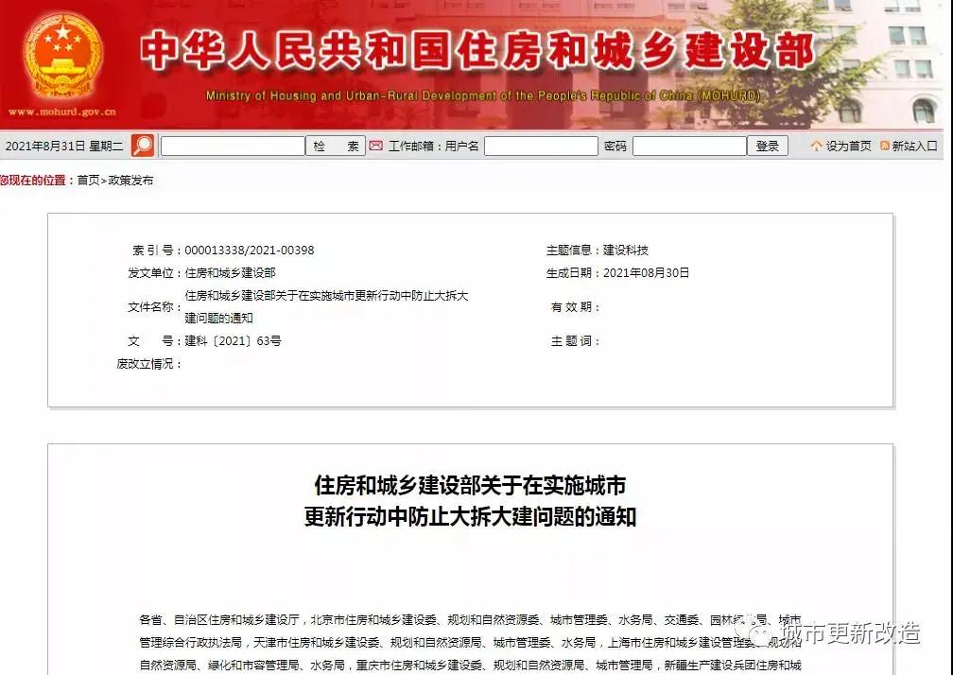Click the date 2021年8月31日 星期二
The image size is (953, 675).
[64, 147]
